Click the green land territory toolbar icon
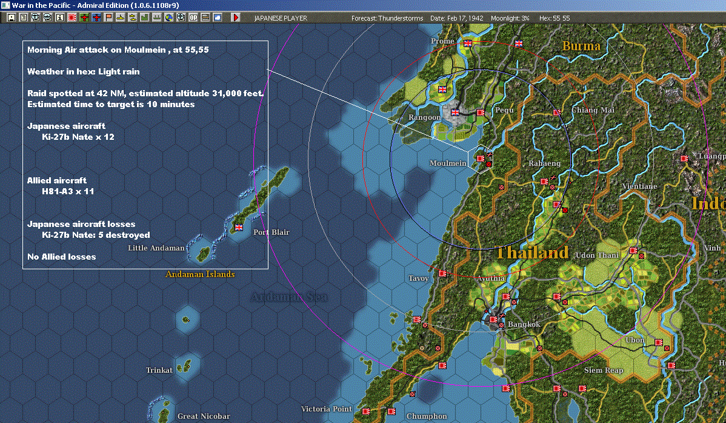The width and height of the screenshot is (726, 423). tap(144, 18)
